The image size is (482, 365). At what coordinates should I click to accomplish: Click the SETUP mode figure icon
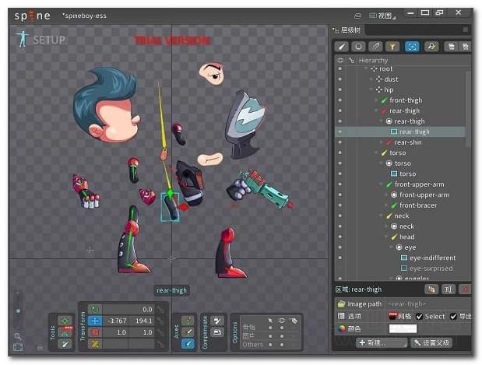coord(23,39)
